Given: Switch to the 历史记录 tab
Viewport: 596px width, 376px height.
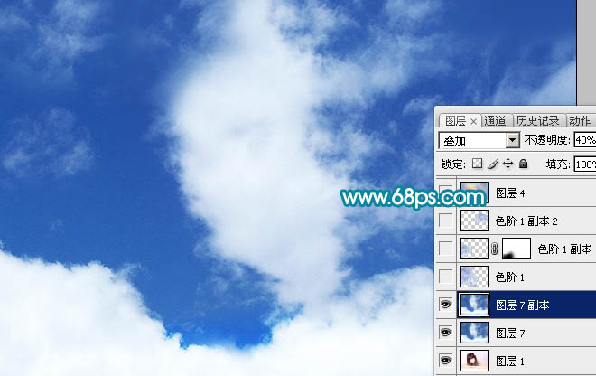Looking at the screenshot, I should pos(537,120).
